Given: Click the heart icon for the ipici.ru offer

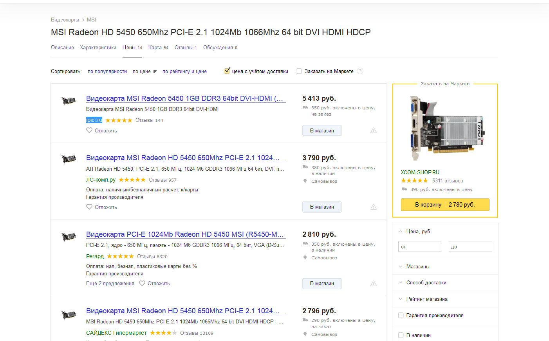Looking at the screenshot, I should (x=89, y=130).
